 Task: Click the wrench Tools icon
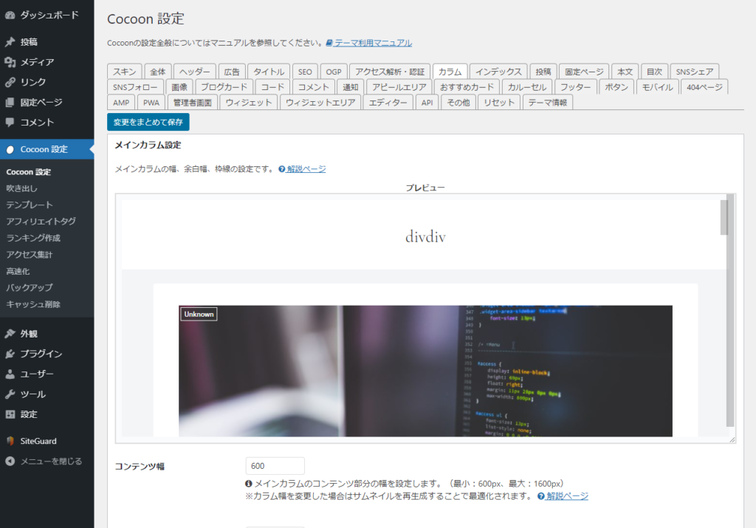10,394
